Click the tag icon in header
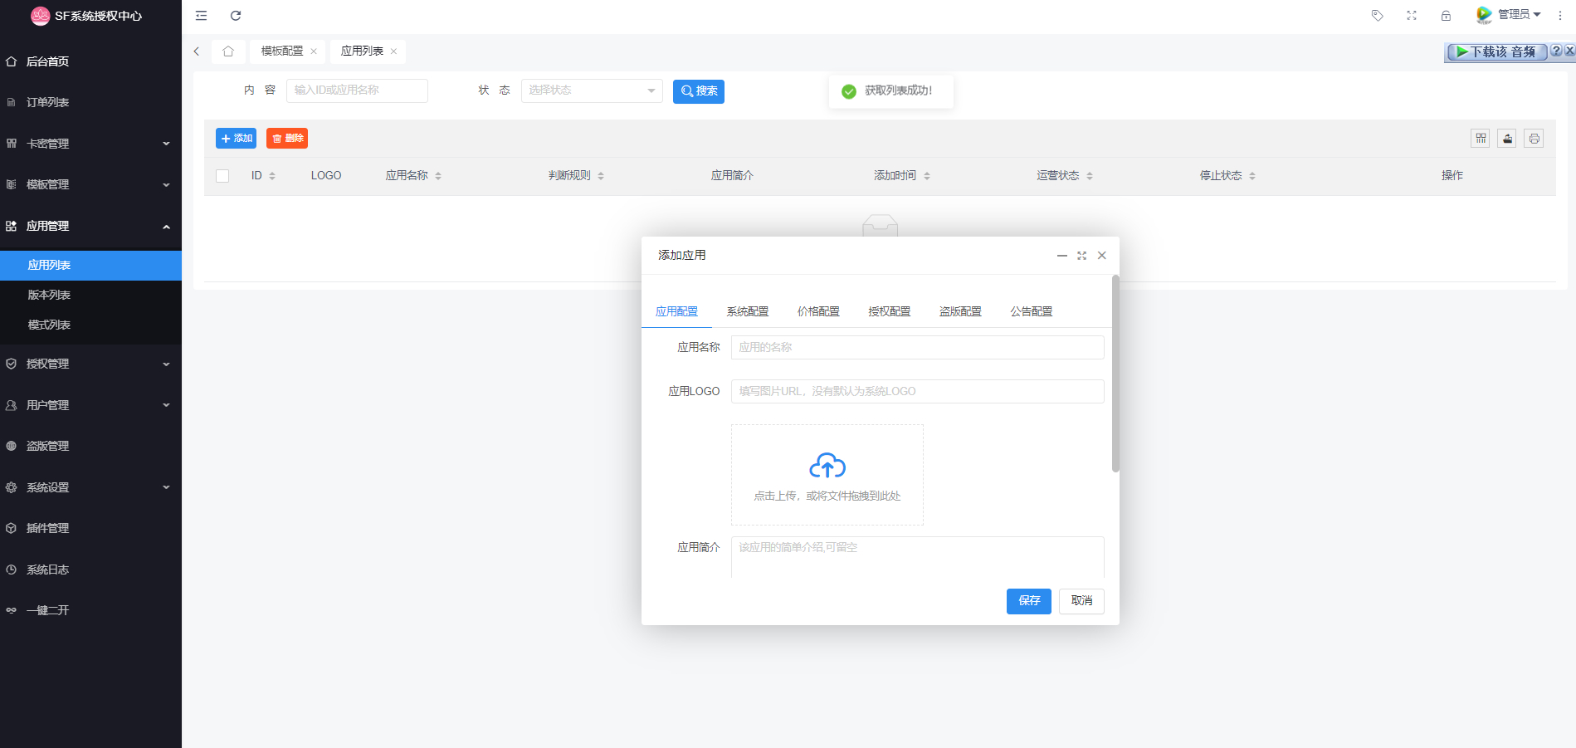1576x748 pixels. tap(1378, 16)
